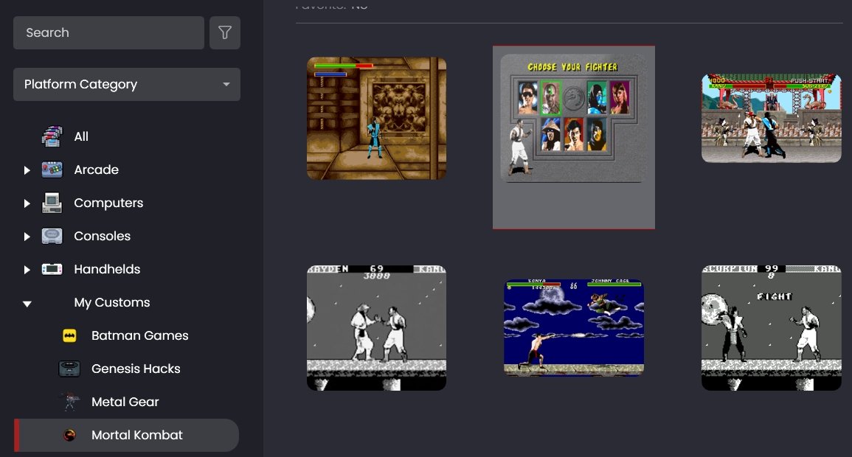This screenshot has width=852, height=457.
Task: Click the Genesis Hacks console icon
Action: click(69, 369)
